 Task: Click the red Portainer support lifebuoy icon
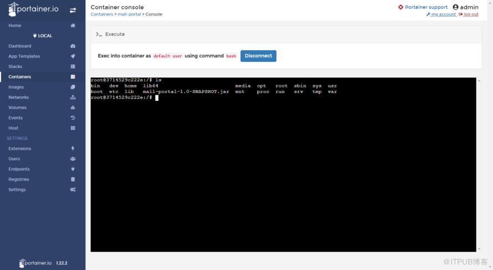tap(400, 7)
